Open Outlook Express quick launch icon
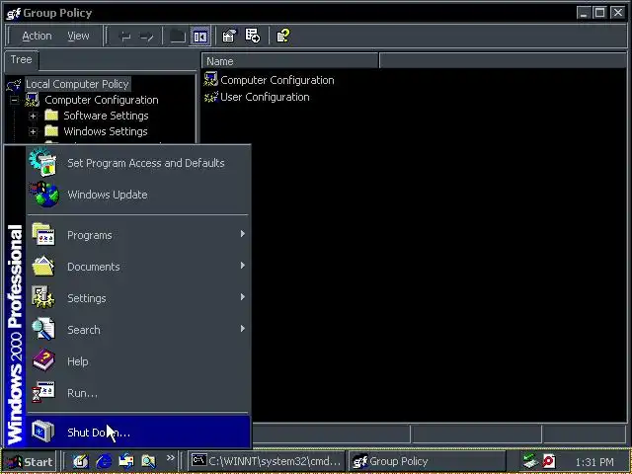 [x=126, y=461]
